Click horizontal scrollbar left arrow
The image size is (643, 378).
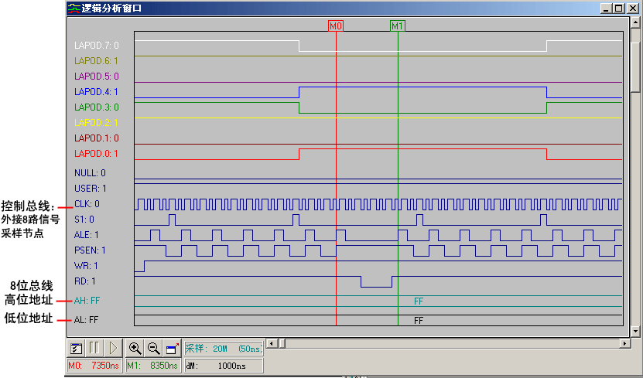pyautogui.click(x=272, y=343)
